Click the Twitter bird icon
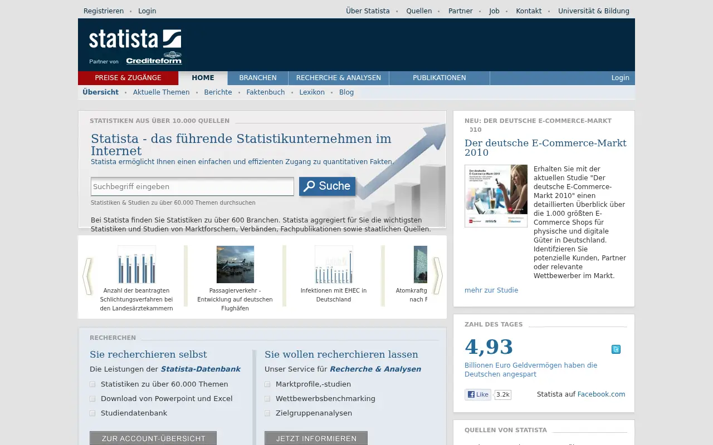Screen dimensions: 713x445 pyautogui.click(x=616, y=349)
